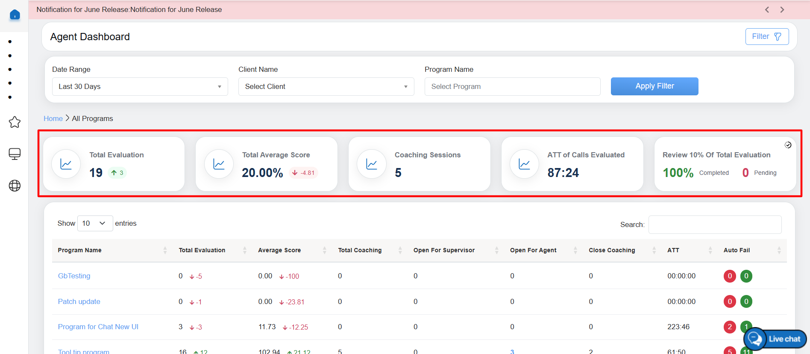
Task: Click refresh icon on Review 10% card
Action: point(788,145)
